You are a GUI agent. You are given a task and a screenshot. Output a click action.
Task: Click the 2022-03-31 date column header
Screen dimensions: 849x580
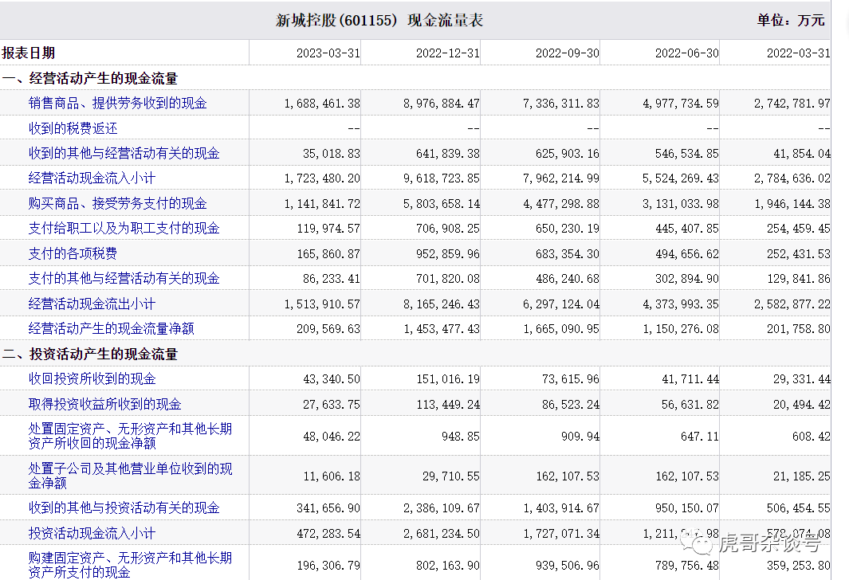798,53
